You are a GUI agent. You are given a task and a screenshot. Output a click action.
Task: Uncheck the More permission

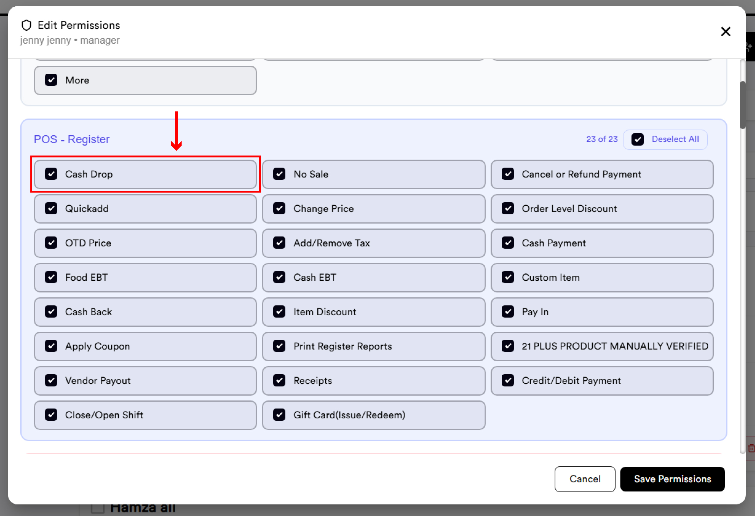coord(51,80)
